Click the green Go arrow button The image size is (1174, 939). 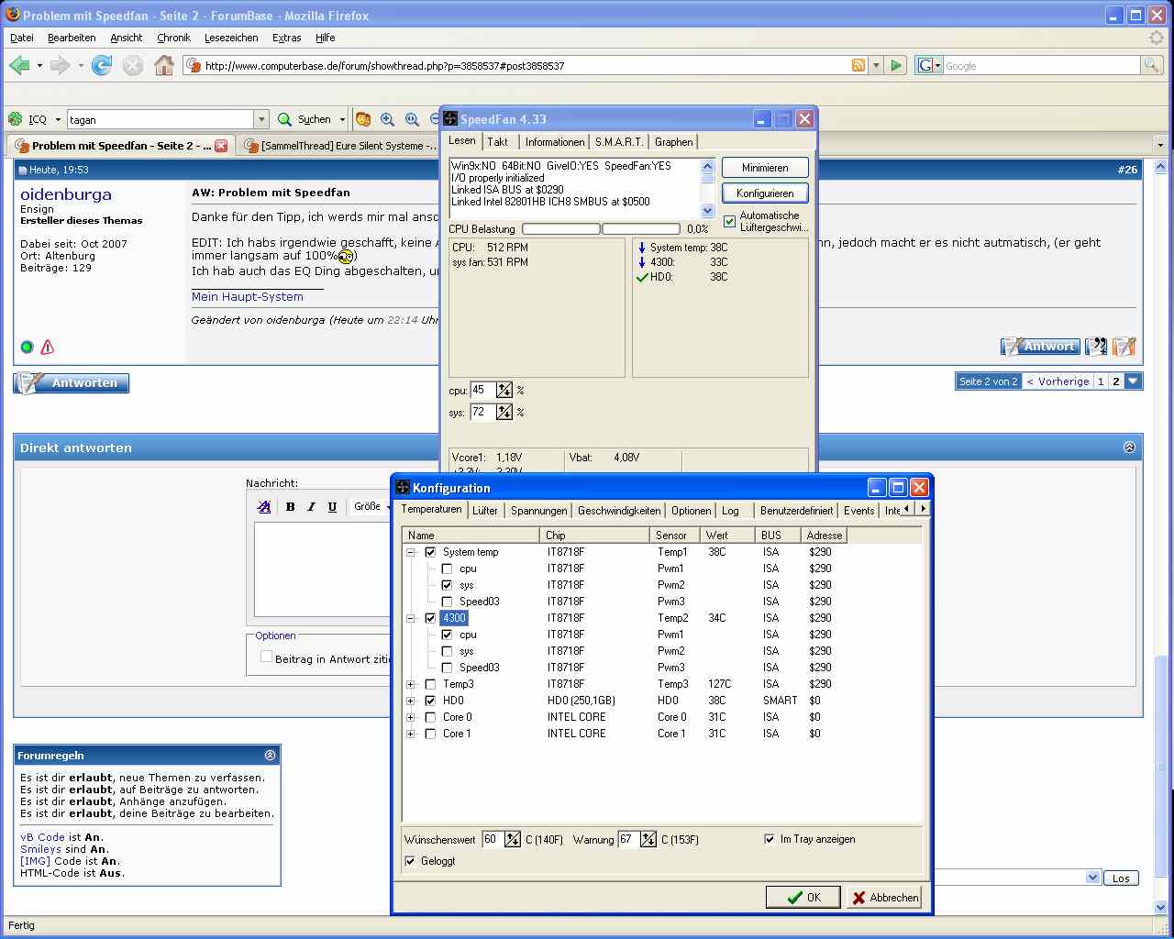pos(897,65)
